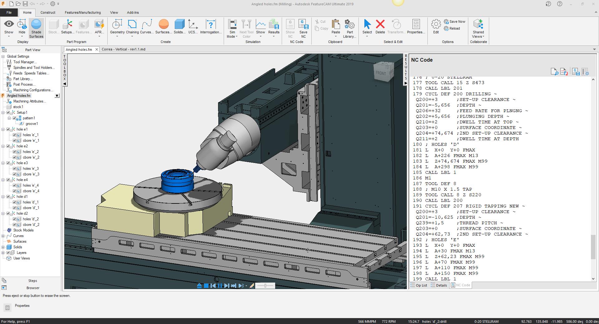Open the Browser panel
Viewport: 599px width, 324px height.
(x=33, y=288)
